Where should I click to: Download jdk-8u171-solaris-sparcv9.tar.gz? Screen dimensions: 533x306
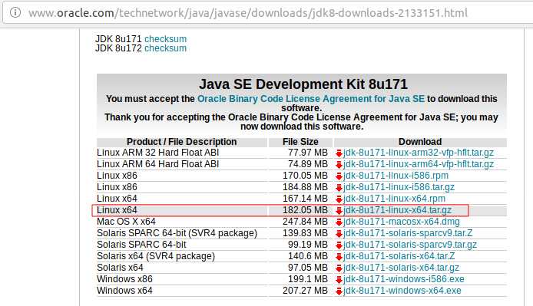click(x=410, y=245)
